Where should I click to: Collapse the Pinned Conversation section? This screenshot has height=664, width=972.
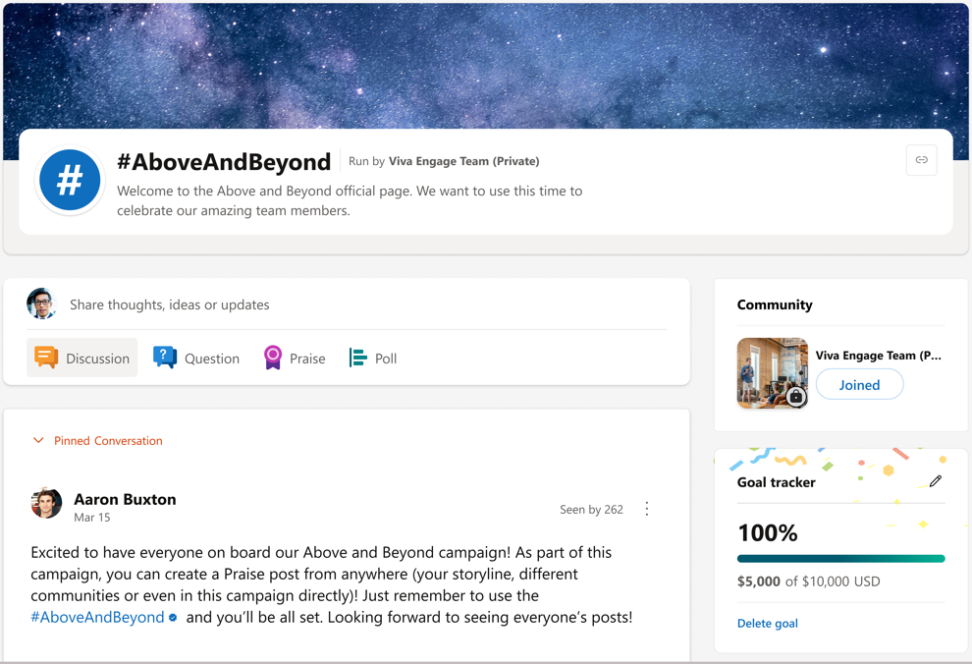click(x=39, y=440)
